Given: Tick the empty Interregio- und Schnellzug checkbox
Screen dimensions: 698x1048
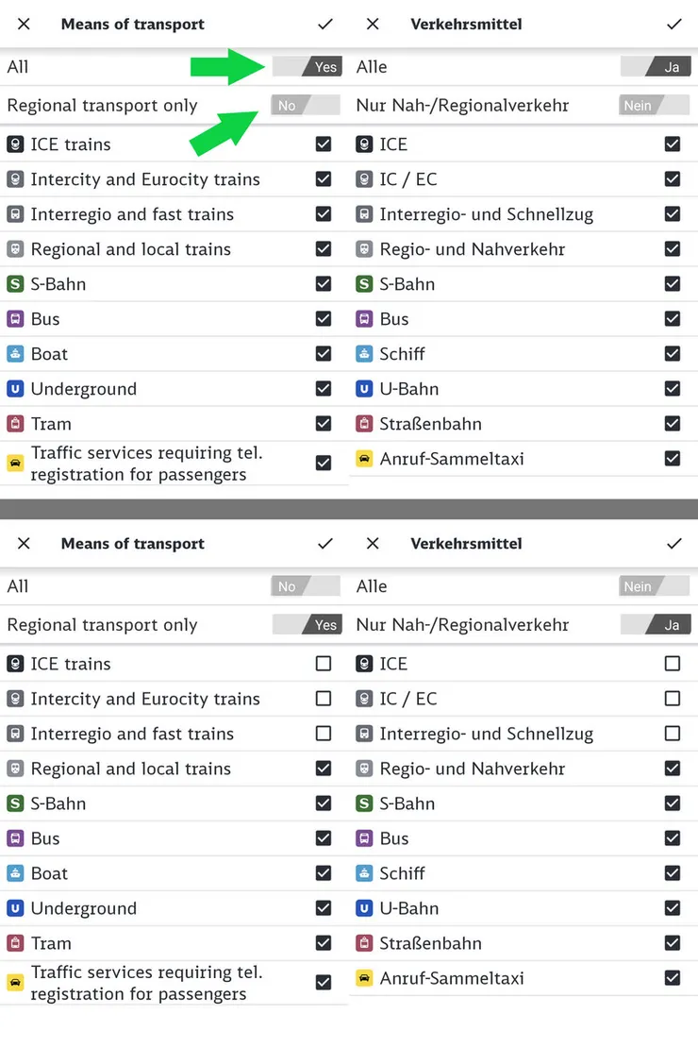Looking at the screenshot, I should 673,734.
